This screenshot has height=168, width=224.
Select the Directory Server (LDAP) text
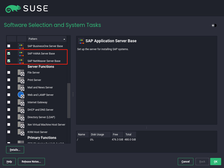(x=41, y=117)
